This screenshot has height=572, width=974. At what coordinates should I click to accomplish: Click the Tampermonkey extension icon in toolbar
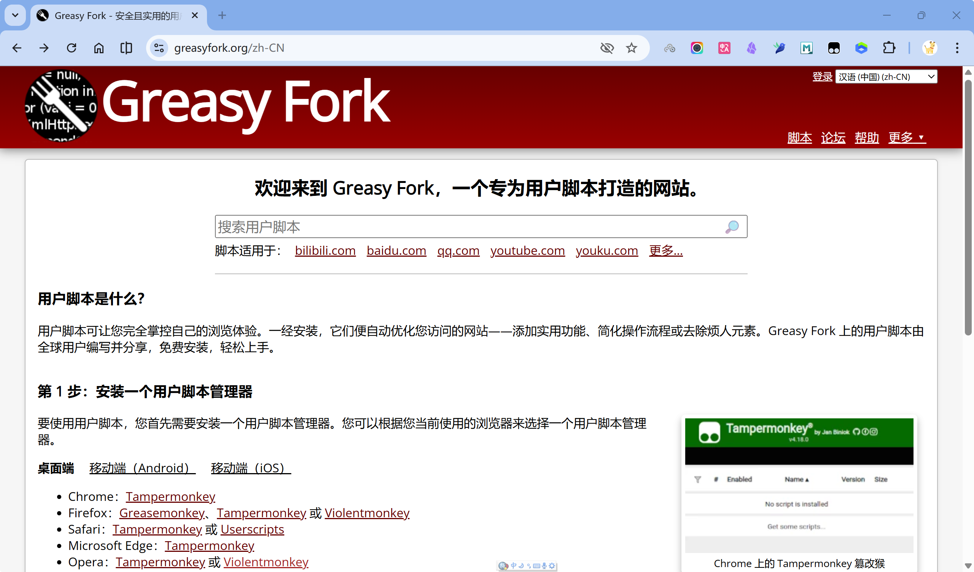pos(834,48)
